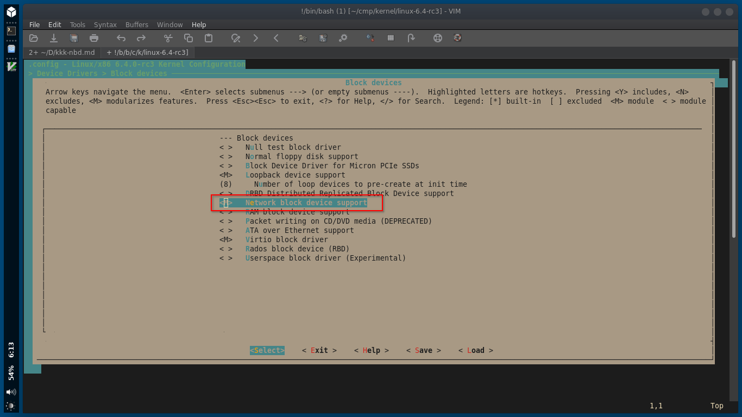This screenshot has height=417, width=742.
Task: Click the volume speaker icon in the panel
Action: [x=11, y=392]
